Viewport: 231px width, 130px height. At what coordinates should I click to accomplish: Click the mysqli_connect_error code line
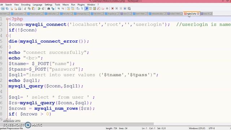[x=49, y=41]
